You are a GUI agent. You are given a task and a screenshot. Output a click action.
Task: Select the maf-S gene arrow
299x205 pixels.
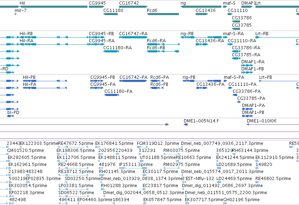(225, 7)
